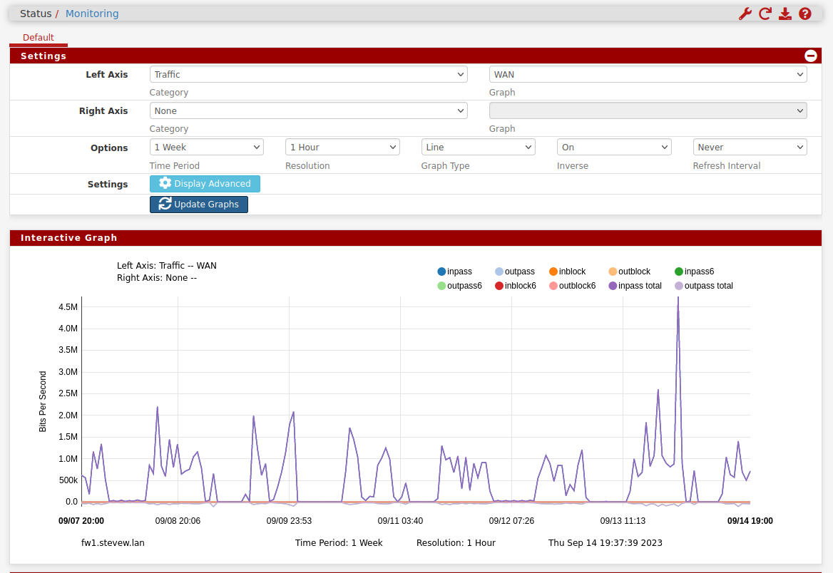Image resolution: width=833 pixels, height=573 pixels.
Task: Click the Display Advanced button
Action: (205, 184)
